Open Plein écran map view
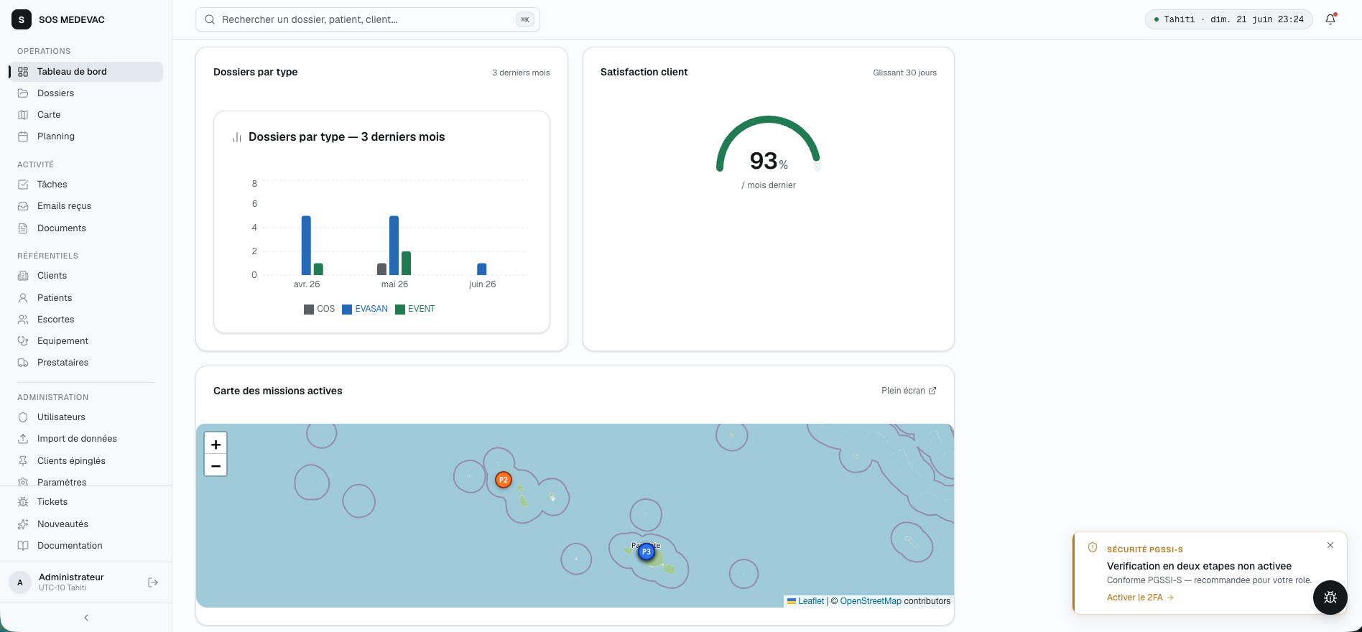 click(x=909, y=391)
